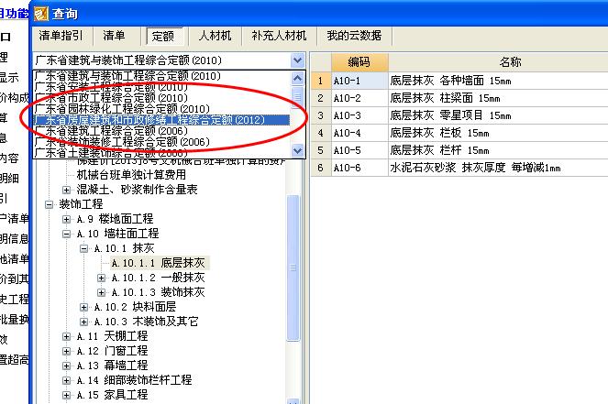
Task: Expand A.12 门窗工程 node
Action: [x=66, y=351]
